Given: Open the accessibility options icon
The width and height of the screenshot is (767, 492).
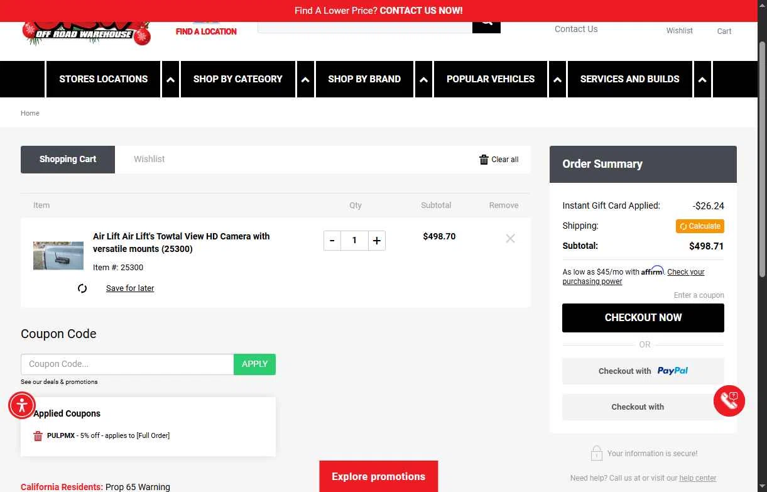Looking at the screenshot, I should [x=22, y=405].
